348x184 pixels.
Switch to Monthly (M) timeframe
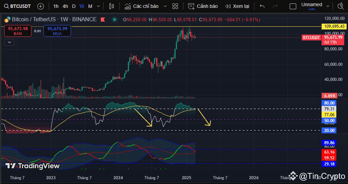(90, 6)
